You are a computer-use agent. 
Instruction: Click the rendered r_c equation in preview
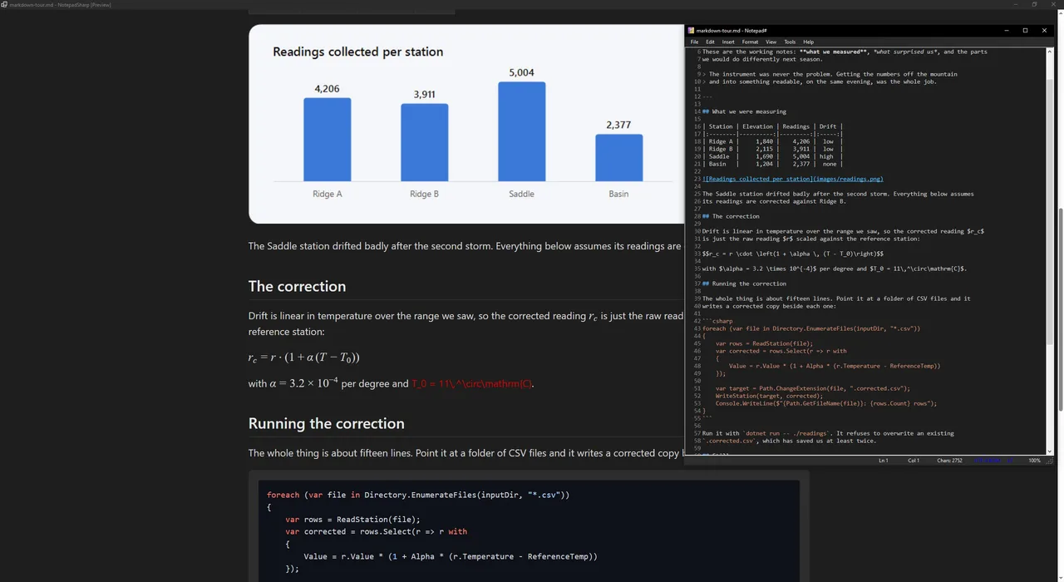(x=303, y=358)
